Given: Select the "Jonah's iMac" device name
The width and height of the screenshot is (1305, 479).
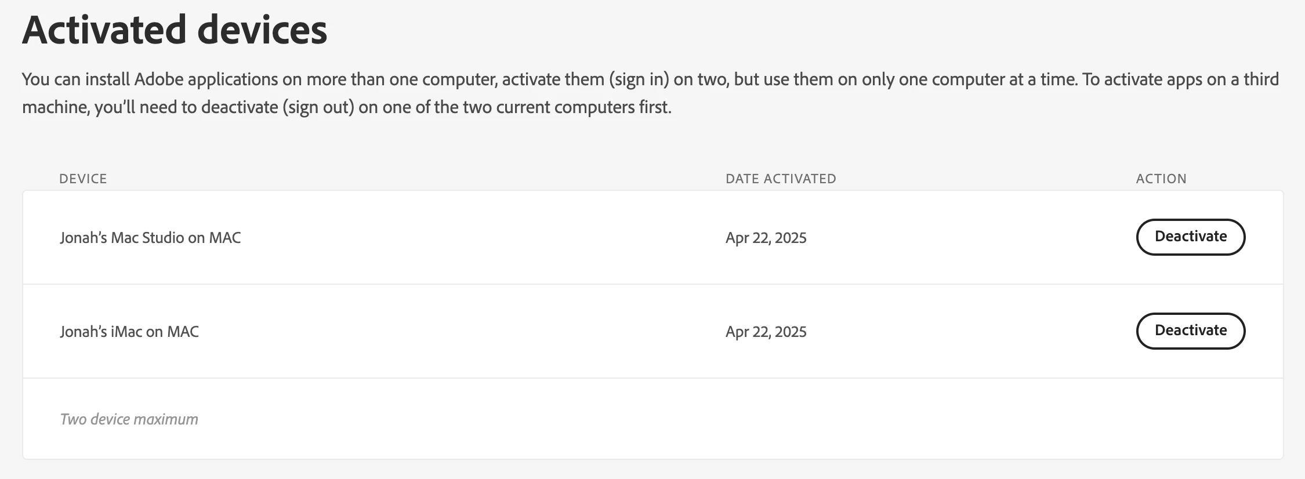Looking at the screenshot, I should (x=101, y=332).
